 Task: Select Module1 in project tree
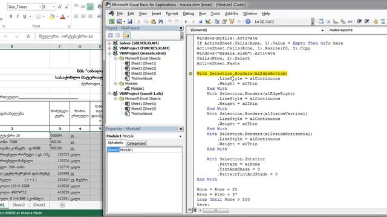137,89
